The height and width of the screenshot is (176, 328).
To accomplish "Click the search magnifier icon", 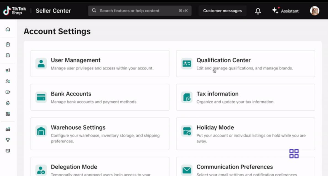I will pos(94,10).
